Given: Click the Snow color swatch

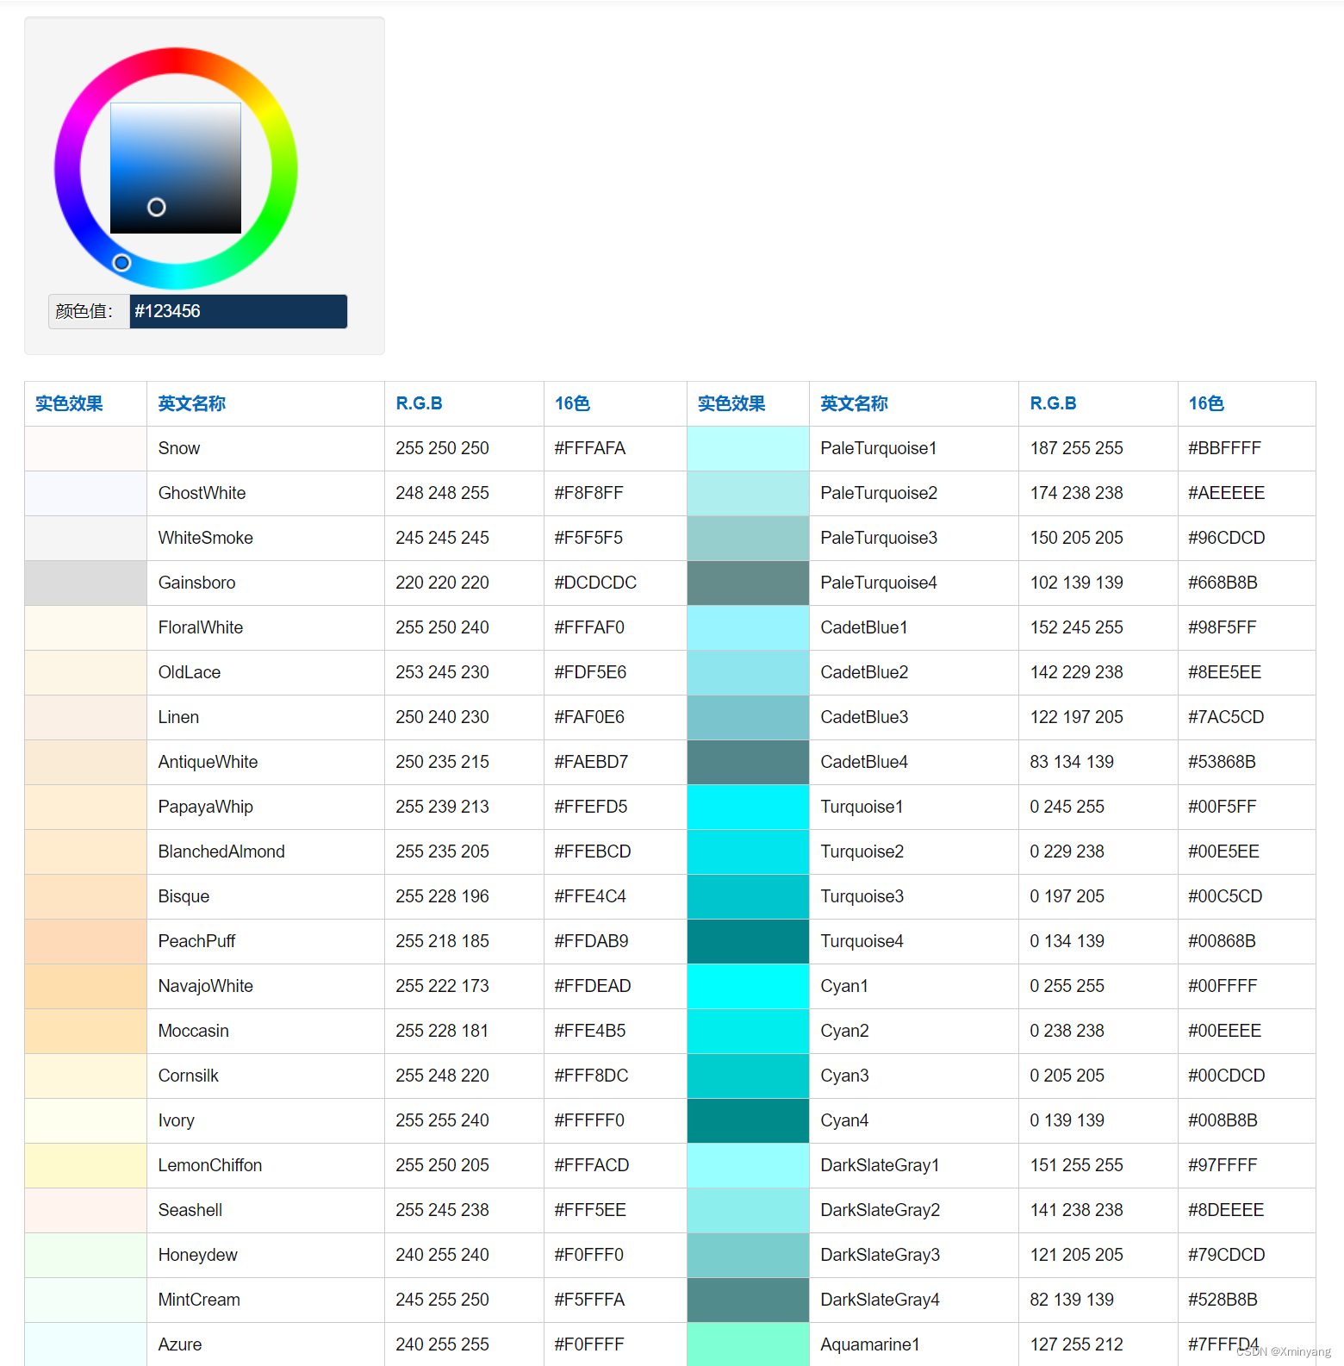Looking at the screenshot, I should click(86, 448).
